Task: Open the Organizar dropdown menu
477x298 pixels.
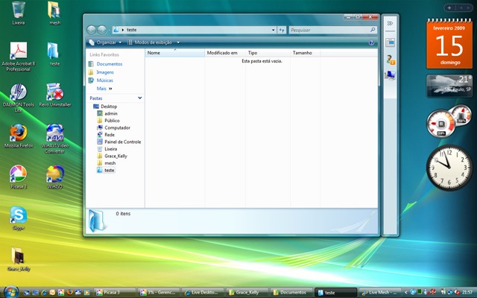Action: pos(106,42)
